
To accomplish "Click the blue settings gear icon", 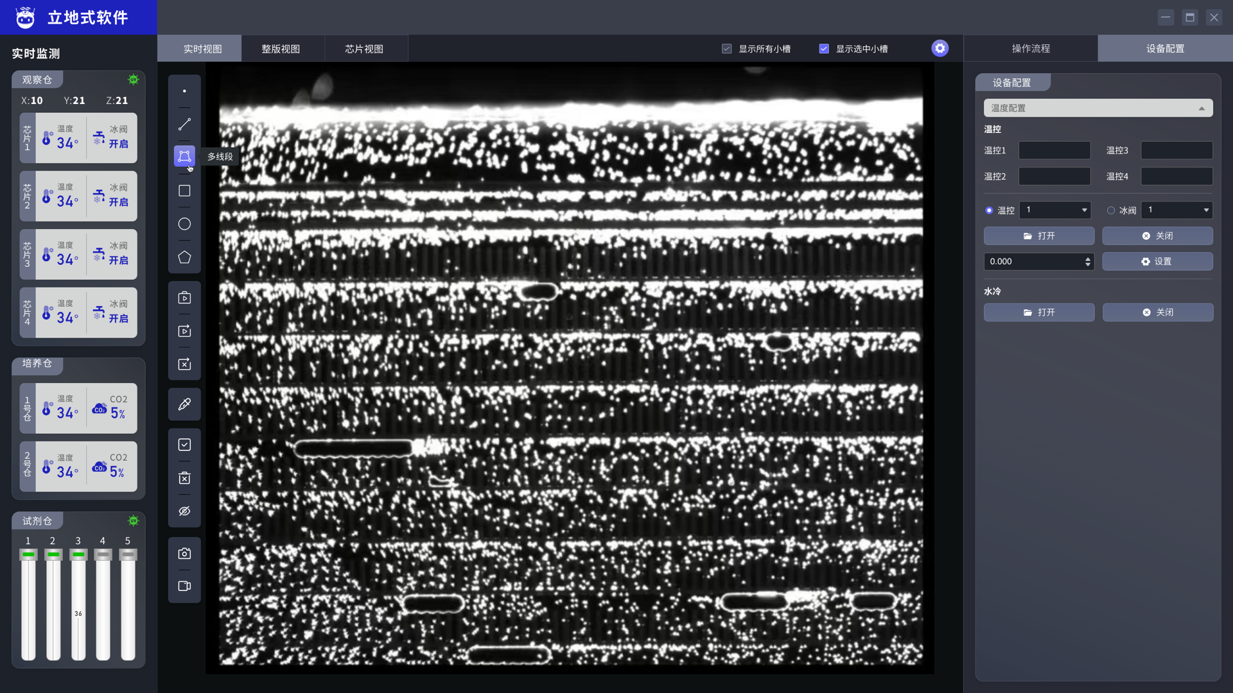I will tap(940, 48).
